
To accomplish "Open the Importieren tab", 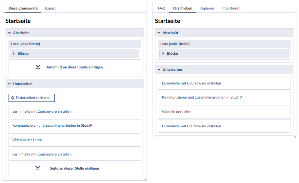I will [230, 8].
